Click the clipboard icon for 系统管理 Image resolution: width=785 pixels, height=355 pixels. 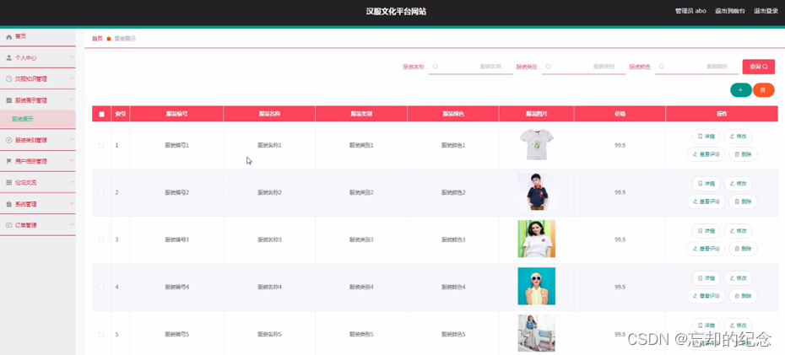(8, 205)
